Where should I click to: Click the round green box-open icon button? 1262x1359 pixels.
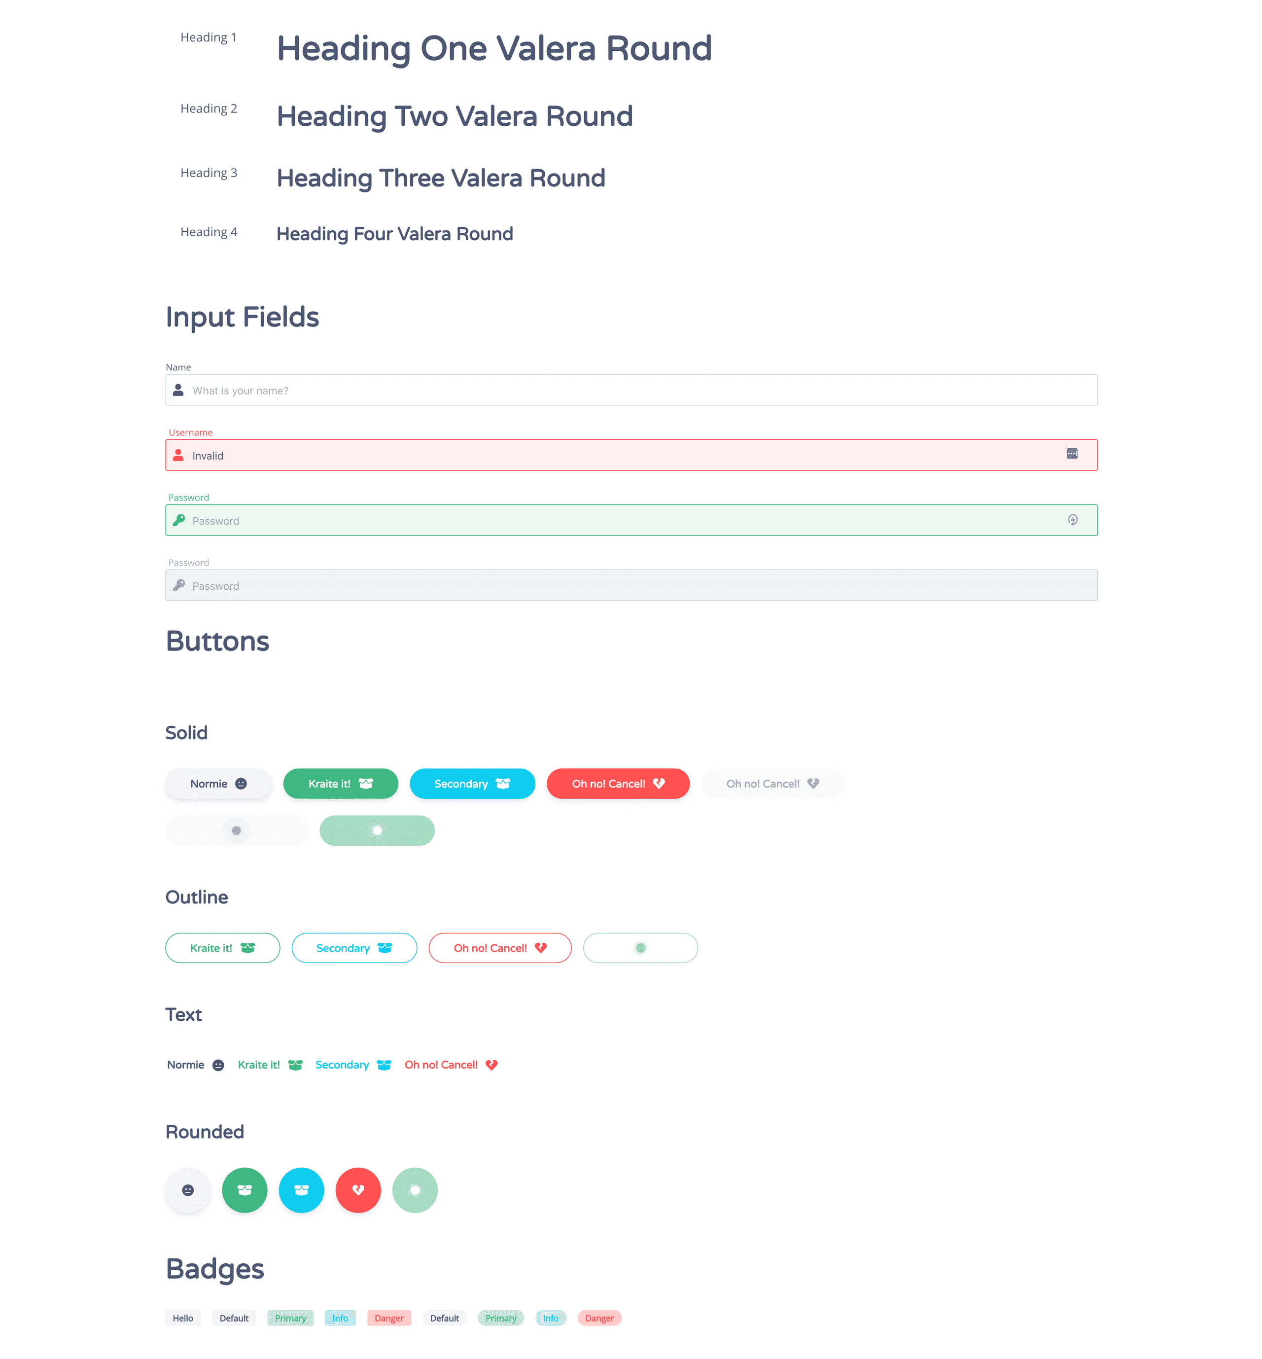pos(245,1190)
